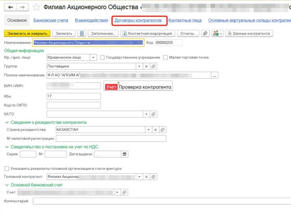Viewport: 291px width, 217px height.
Task: Clear the Группа field with X
Action: pos(146,66)
